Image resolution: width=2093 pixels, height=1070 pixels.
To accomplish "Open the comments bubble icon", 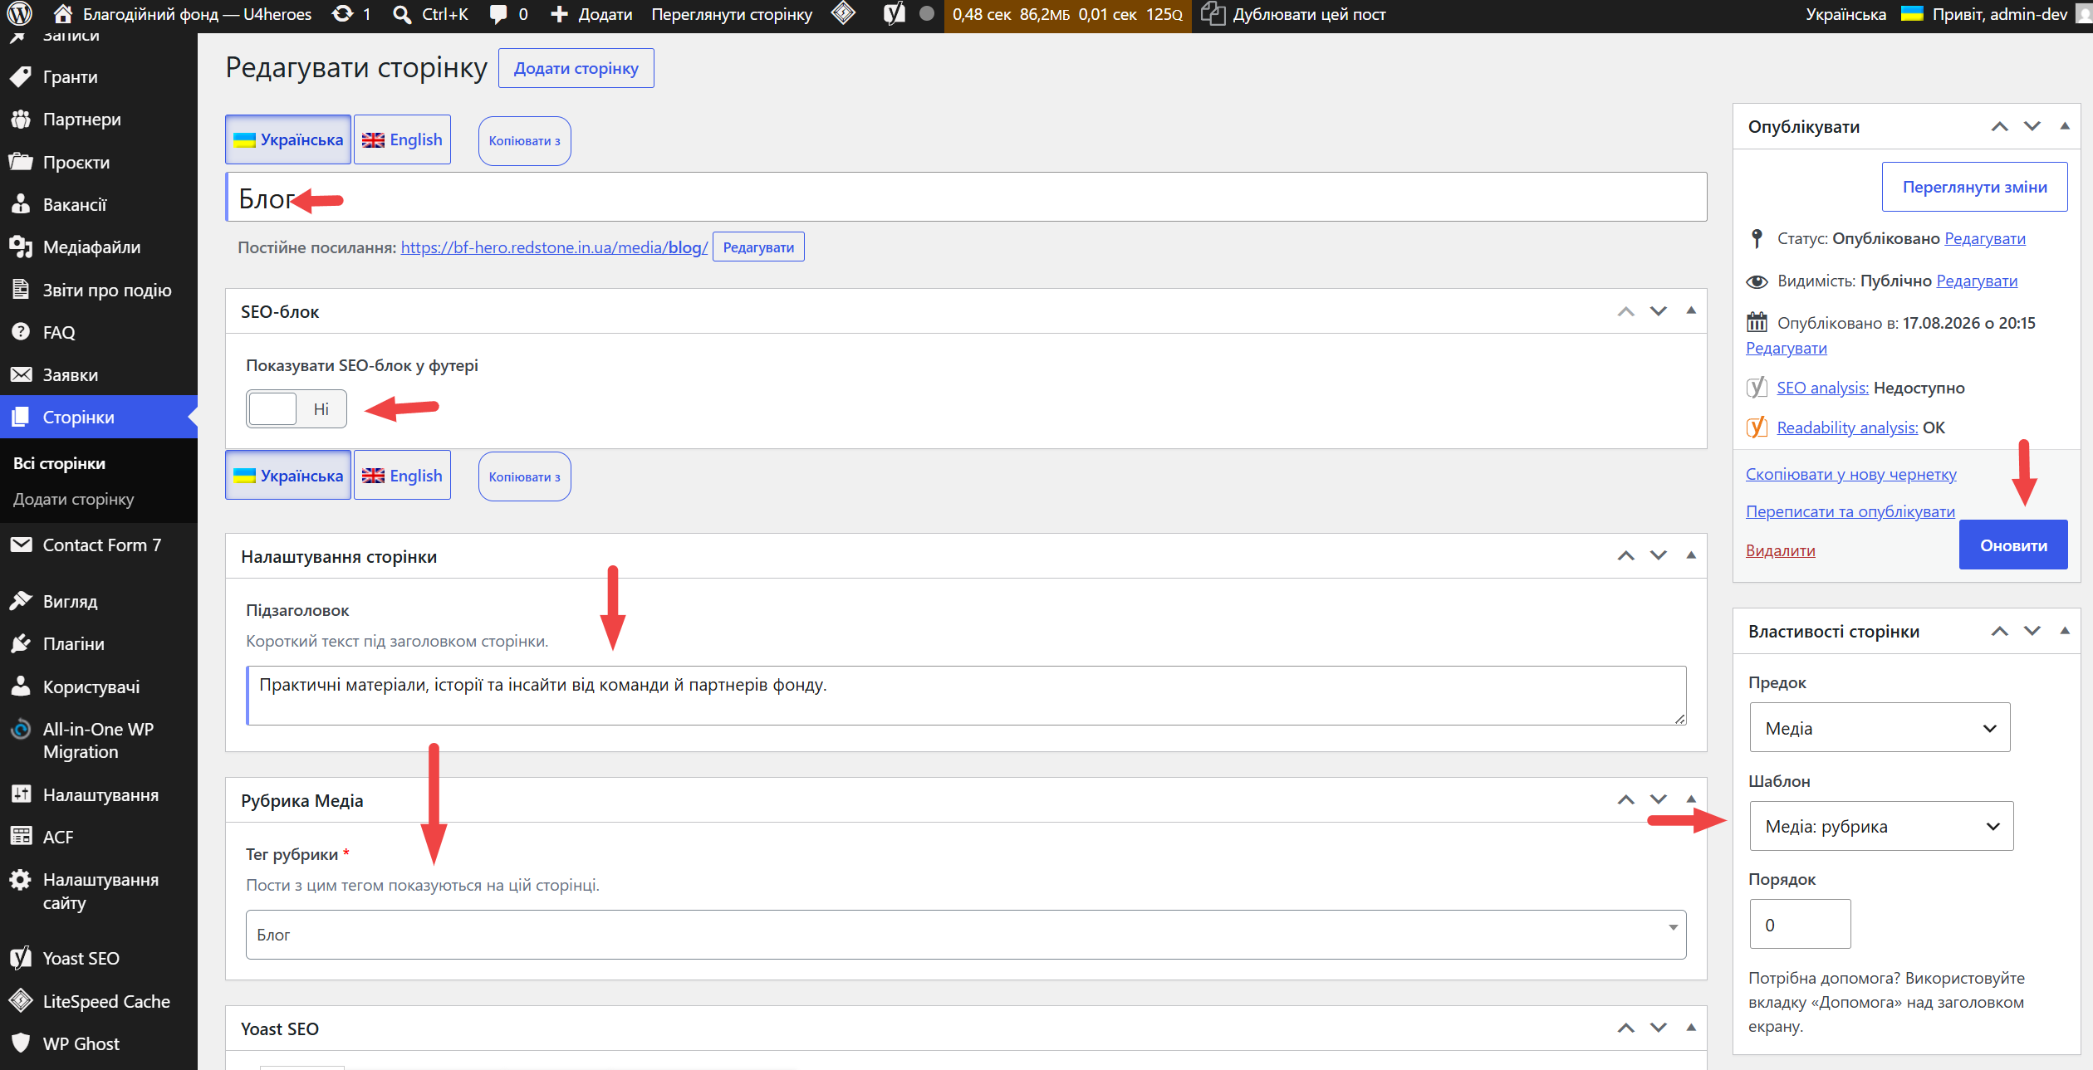I will [x=498, y=14].
